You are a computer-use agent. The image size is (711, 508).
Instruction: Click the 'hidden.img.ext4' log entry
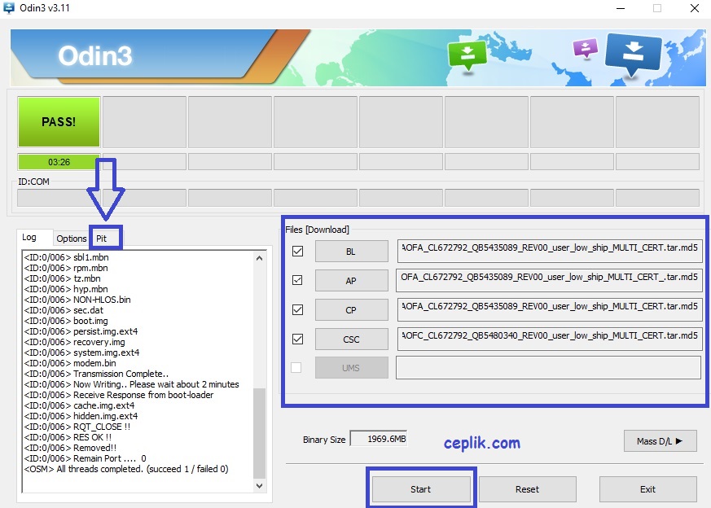pos(81,416)
